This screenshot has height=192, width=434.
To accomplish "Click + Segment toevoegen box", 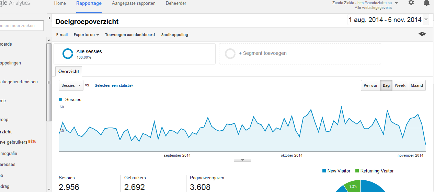I will [x=300, y=53].
